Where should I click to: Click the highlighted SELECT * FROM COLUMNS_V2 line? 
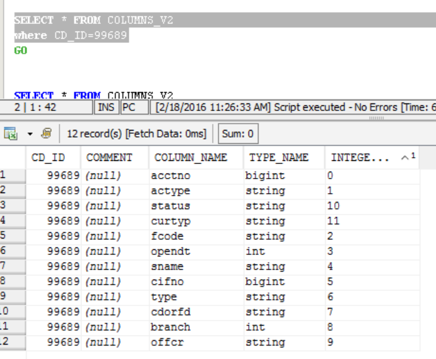click(94, 20)
